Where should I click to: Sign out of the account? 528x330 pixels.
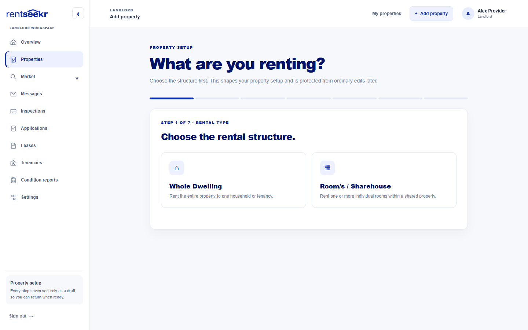click(21, 316)
